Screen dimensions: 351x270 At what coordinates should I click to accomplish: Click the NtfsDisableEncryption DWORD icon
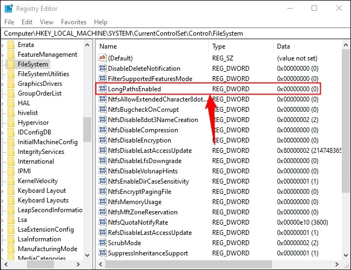pos(102,140)
